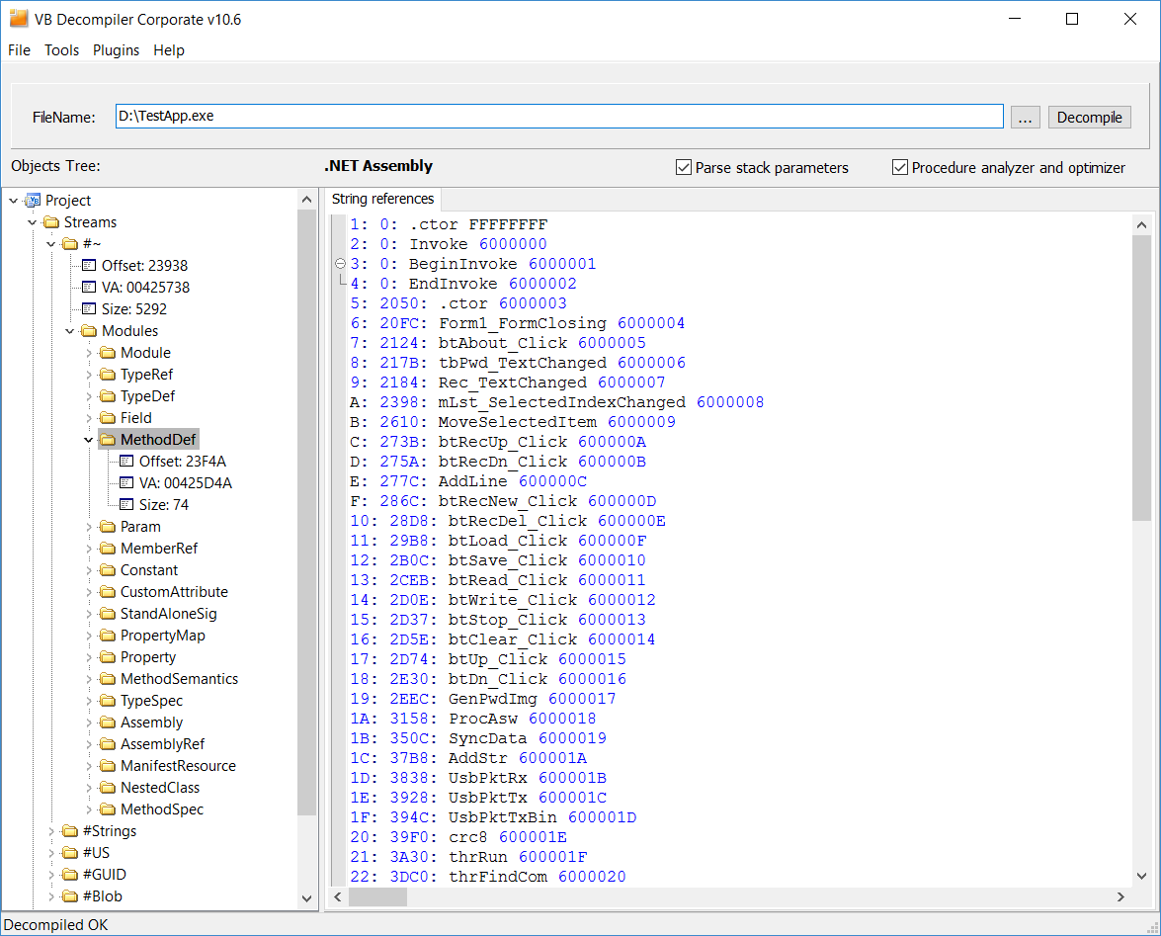Click the line 'UsbPktTxBin 600001D'

tap(542, 817)
